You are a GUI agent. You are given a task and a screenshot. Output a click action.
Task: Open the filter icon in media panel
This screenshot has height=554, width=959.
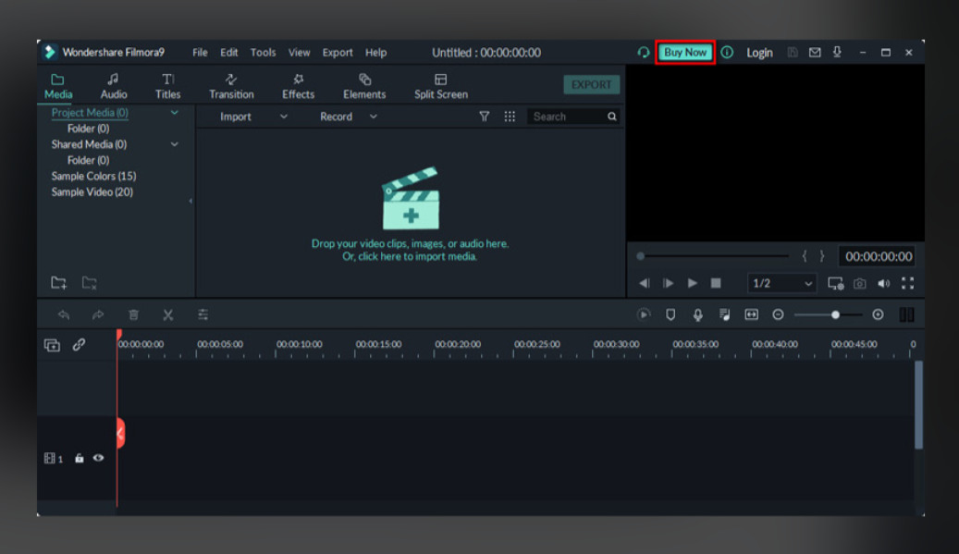pyautogui.click(x=484, y=117)
